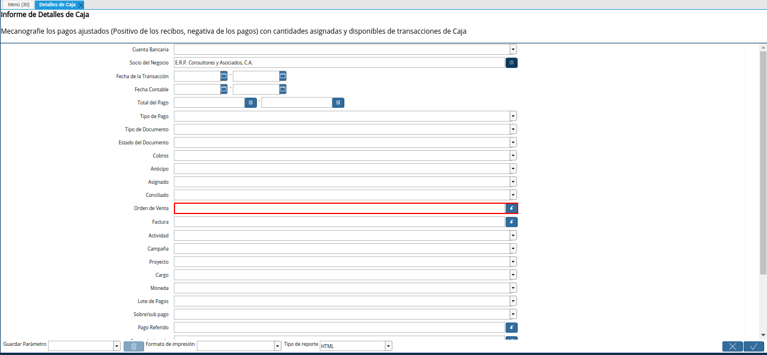767x355 pixels.
Task: Open calendar for Fecha de la Transacción start date
Action: 224,75
